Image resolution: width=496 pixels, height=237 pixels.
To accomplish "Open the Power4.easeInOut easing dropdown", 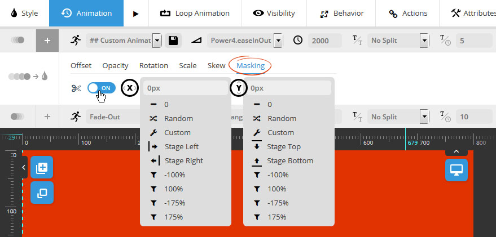I will click(278, 41).
